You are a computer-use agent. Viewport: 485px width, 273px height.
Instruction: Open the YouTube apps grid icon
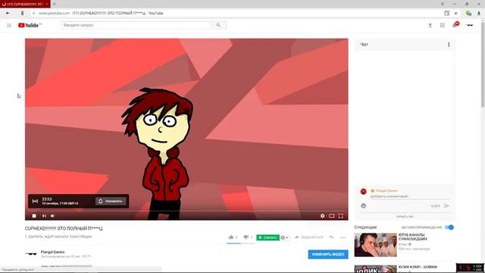[443, 25]
